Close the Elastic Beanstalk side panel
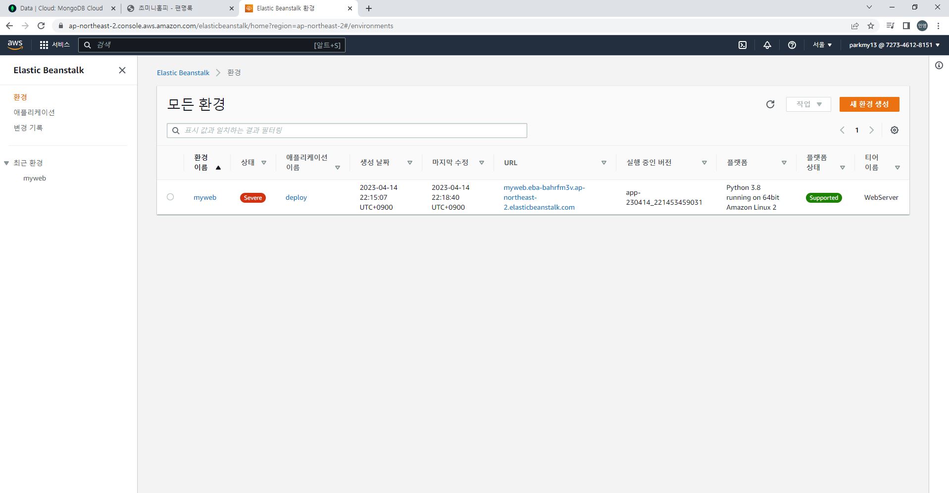The image size is (949, 493). 122,70
